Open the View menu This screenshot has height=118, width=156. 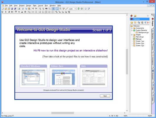click(x=16, y=6)
